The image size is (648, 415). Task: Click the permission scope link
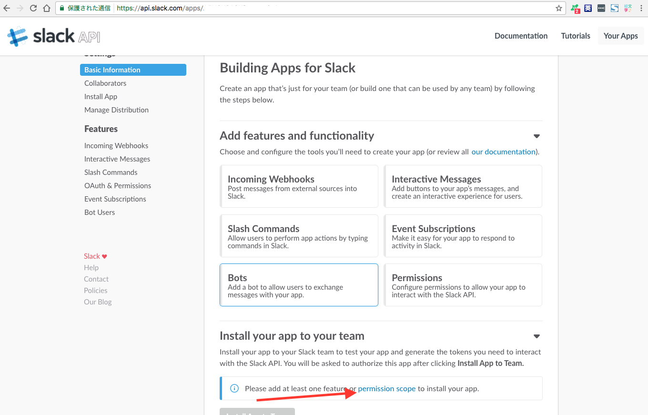point(386,388)
